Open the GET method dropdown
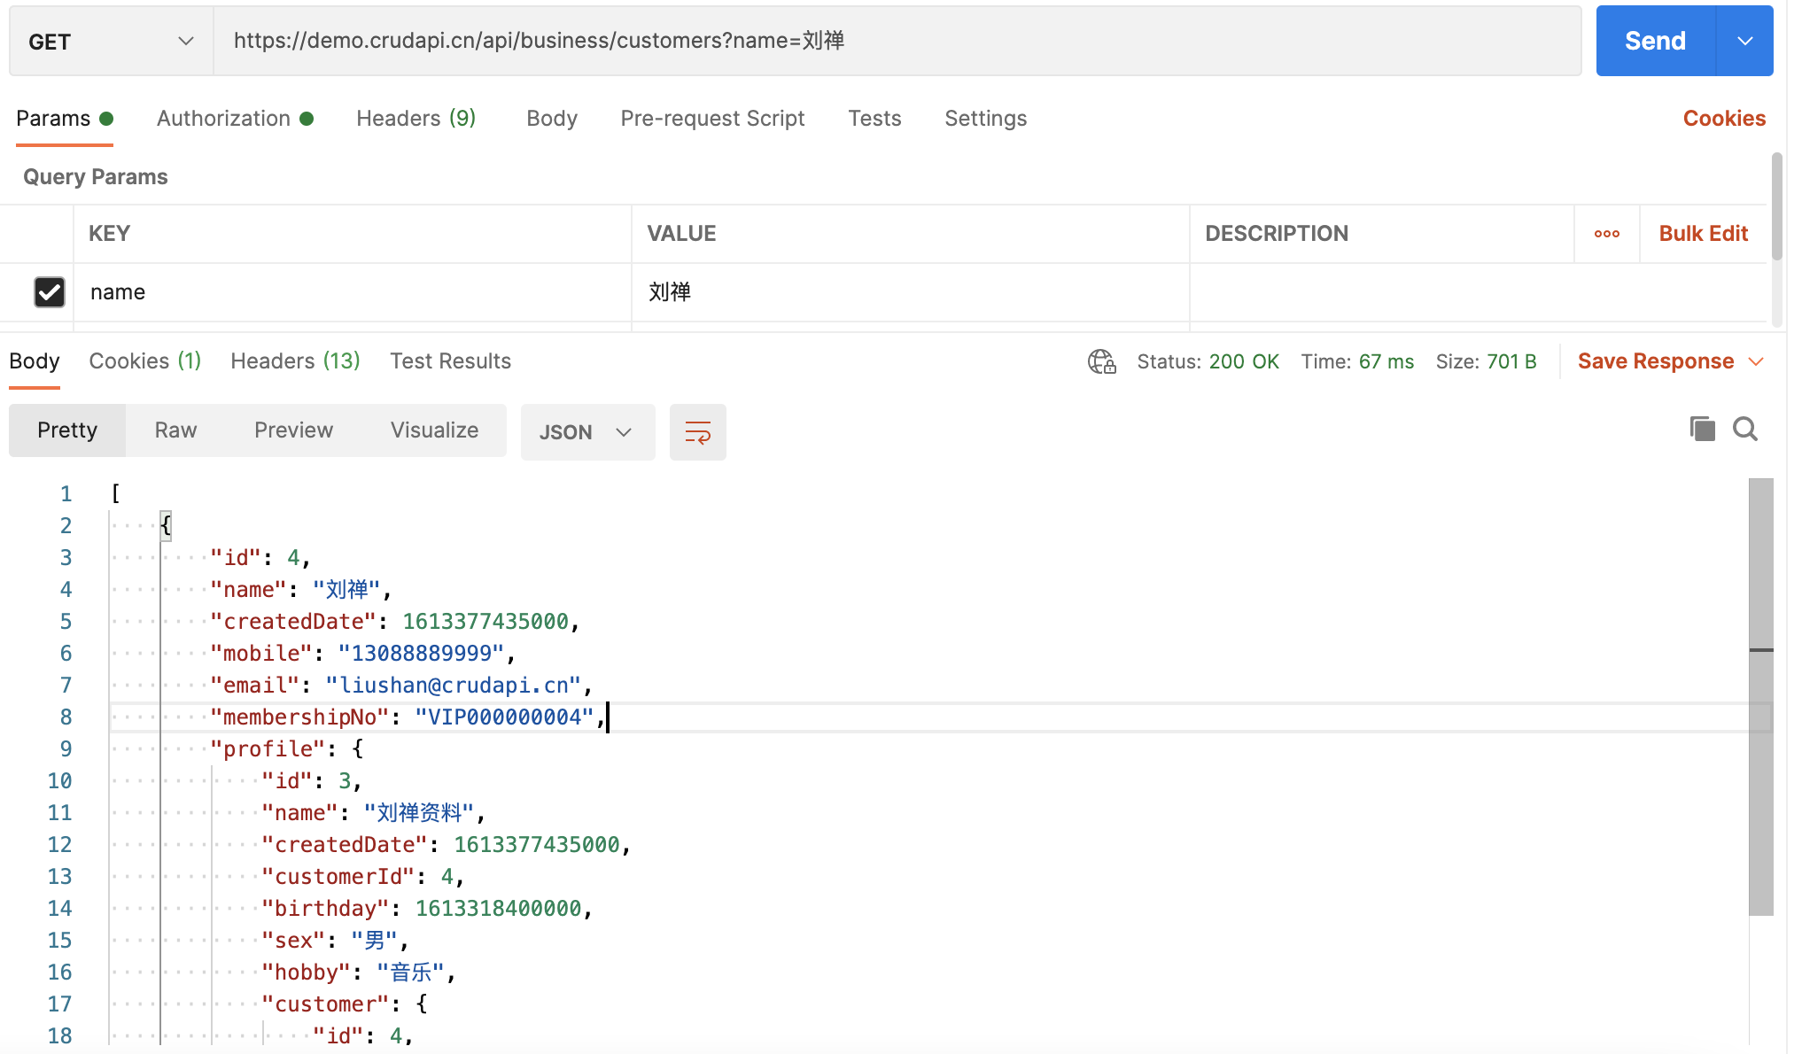Viewport: 1802px width, 1054px height. (111, 42)
